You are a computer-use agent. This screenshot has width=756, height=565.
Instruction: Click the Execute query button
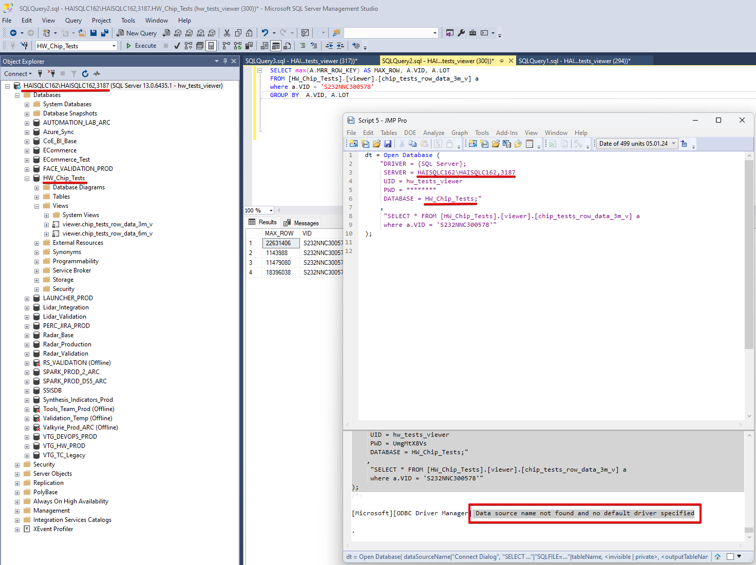141,46
